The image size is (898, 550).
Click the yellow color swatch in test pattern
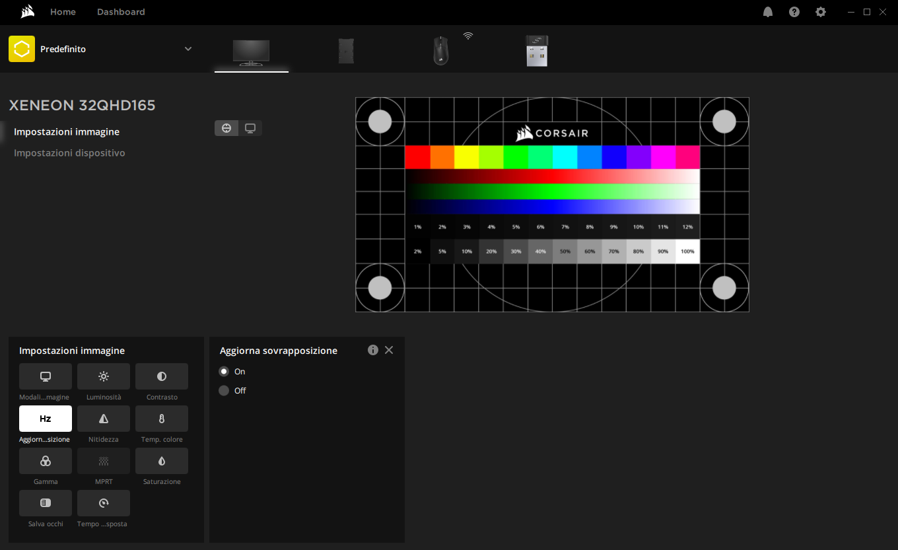coord(467,157)
